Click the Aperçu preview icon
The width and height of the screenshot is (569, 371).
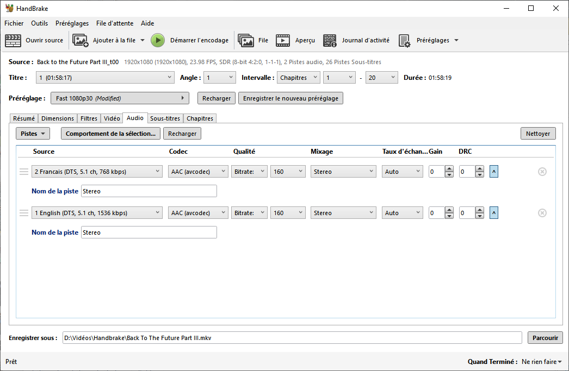[x=283, y=40]
